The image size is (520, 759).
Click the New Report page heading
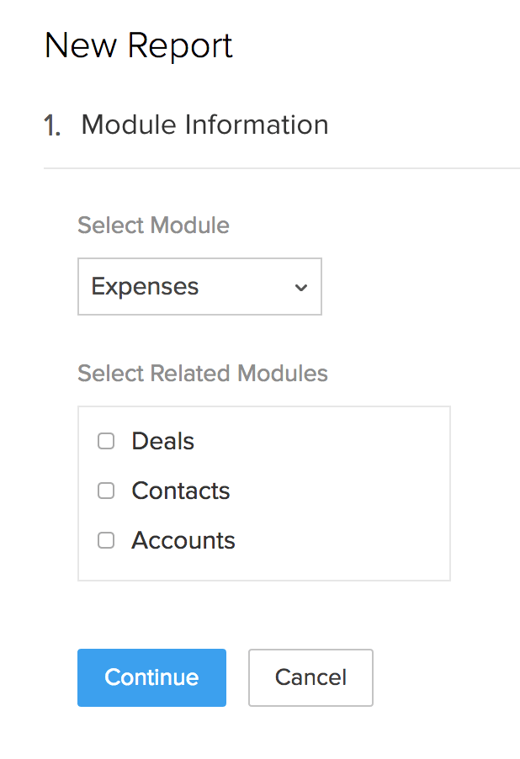point(138,45)
